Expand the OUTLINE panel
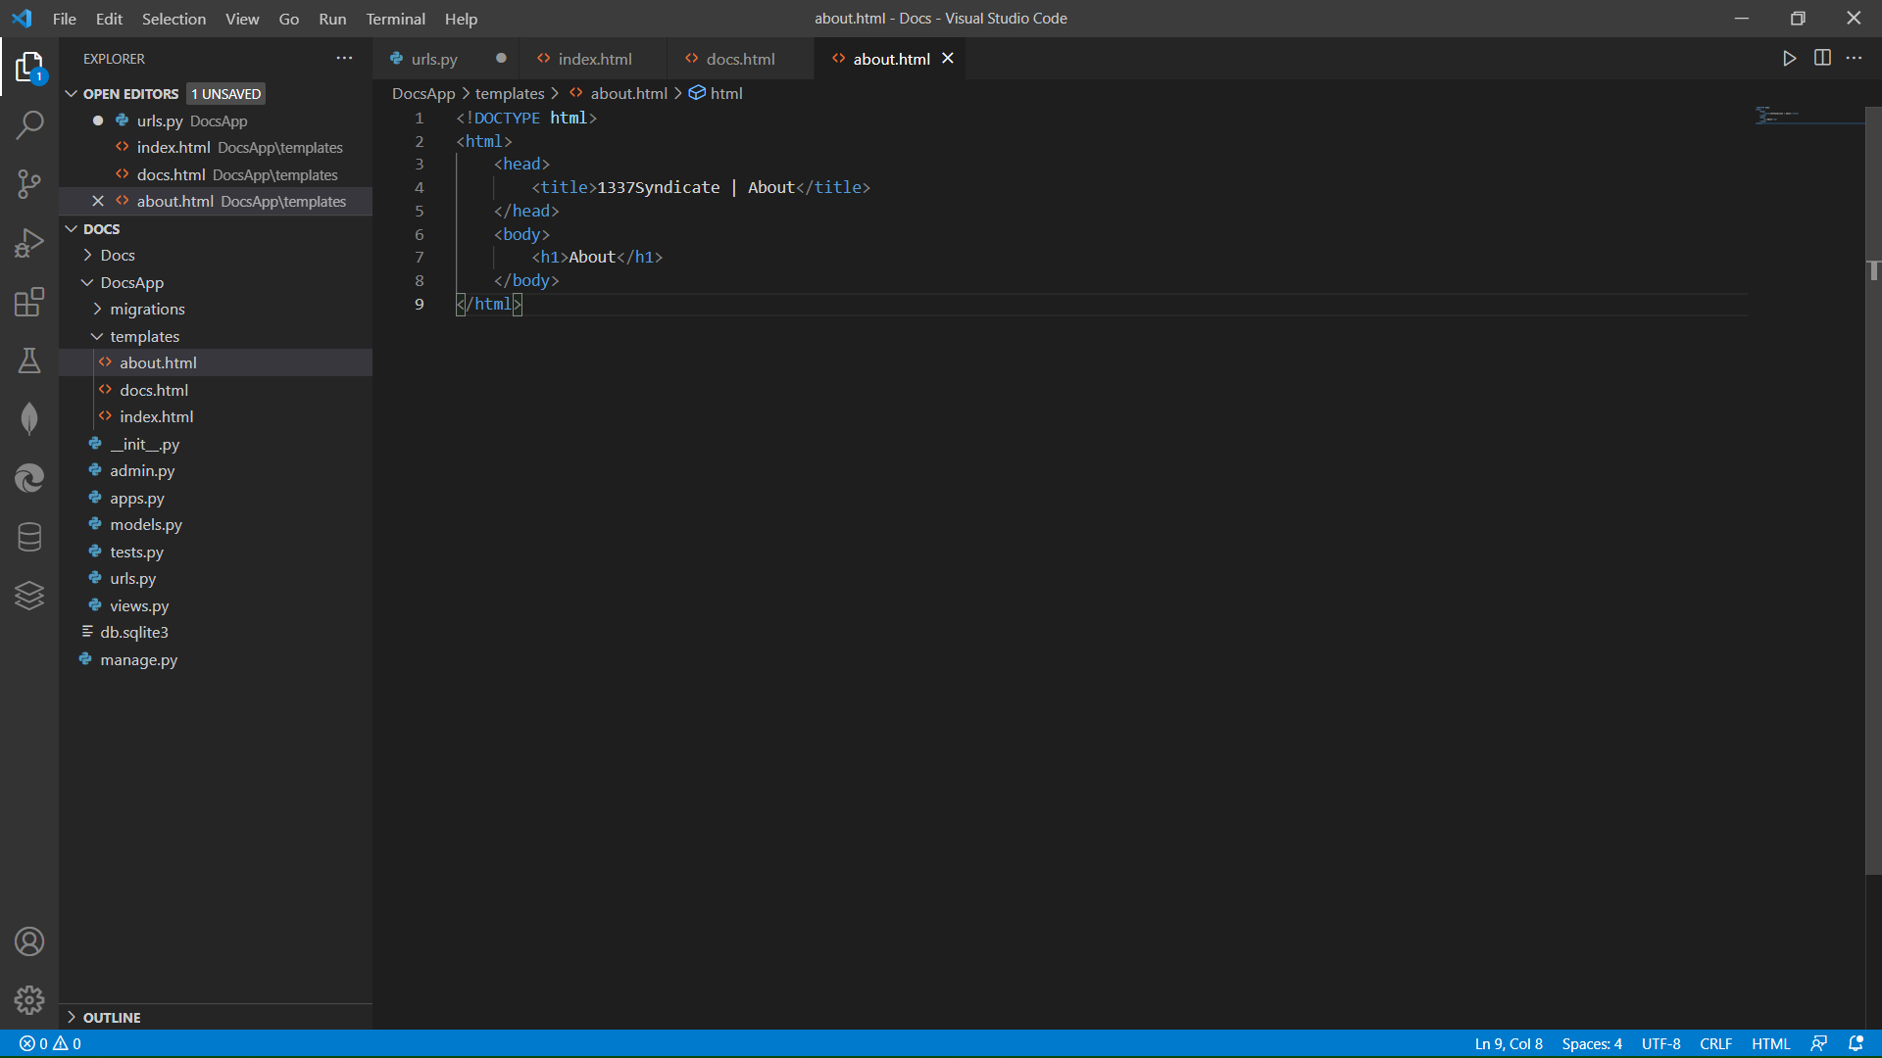Image resolution: width=1882 pixels, height=1058 pixels. point(111,1018)
